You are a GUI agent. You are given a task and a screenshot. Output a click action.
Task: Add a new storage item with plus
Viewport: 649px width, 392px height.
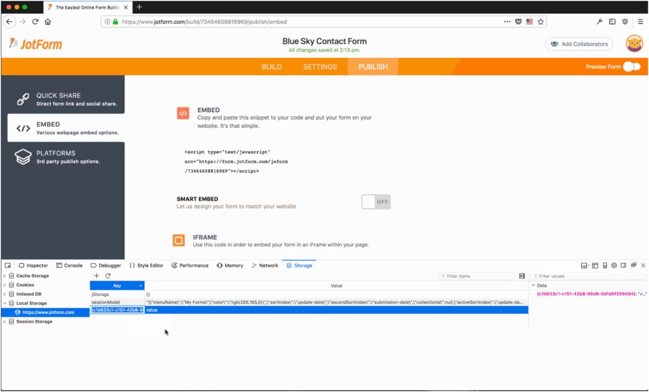click(x=96, y=276)
